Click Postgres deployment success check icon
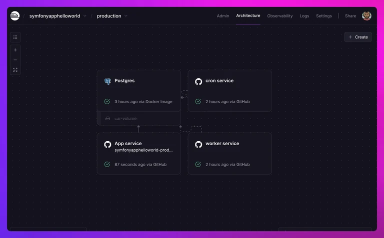The width and height of the screenshot is (384, 238). pyautogui.click(x=107, y=101)
